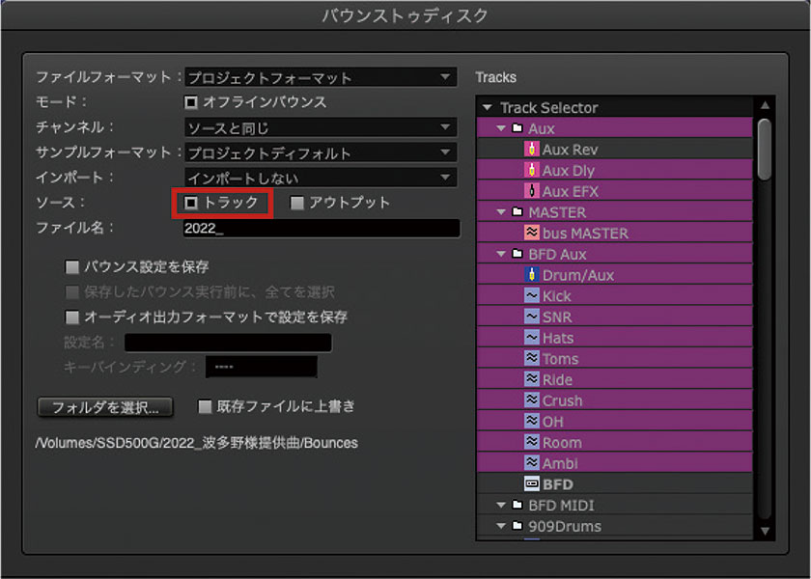Click the track list scroll down arrow
Viewport: 811px width, 579px height.
(765, 531)
